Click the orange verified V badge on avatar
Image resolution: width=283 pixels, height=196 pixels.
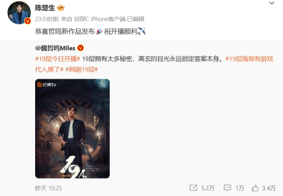coord(28,21)
